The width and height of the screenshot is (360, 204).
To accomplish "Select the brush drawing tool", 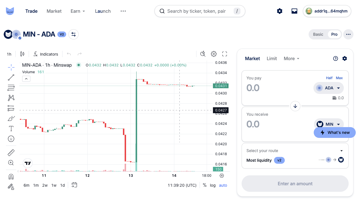I will click(x=11, y=118).
